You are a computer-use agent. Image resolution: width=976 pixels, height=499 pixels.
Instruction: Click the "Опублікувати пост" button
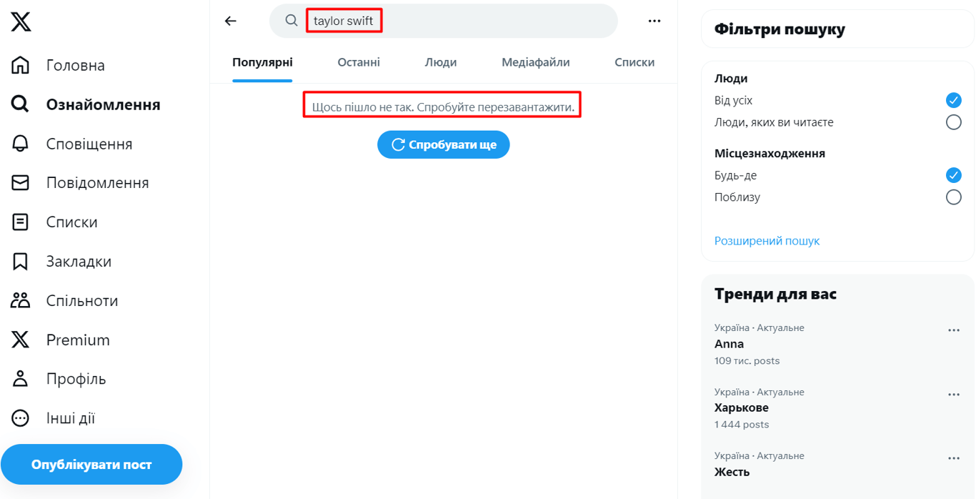91,465
